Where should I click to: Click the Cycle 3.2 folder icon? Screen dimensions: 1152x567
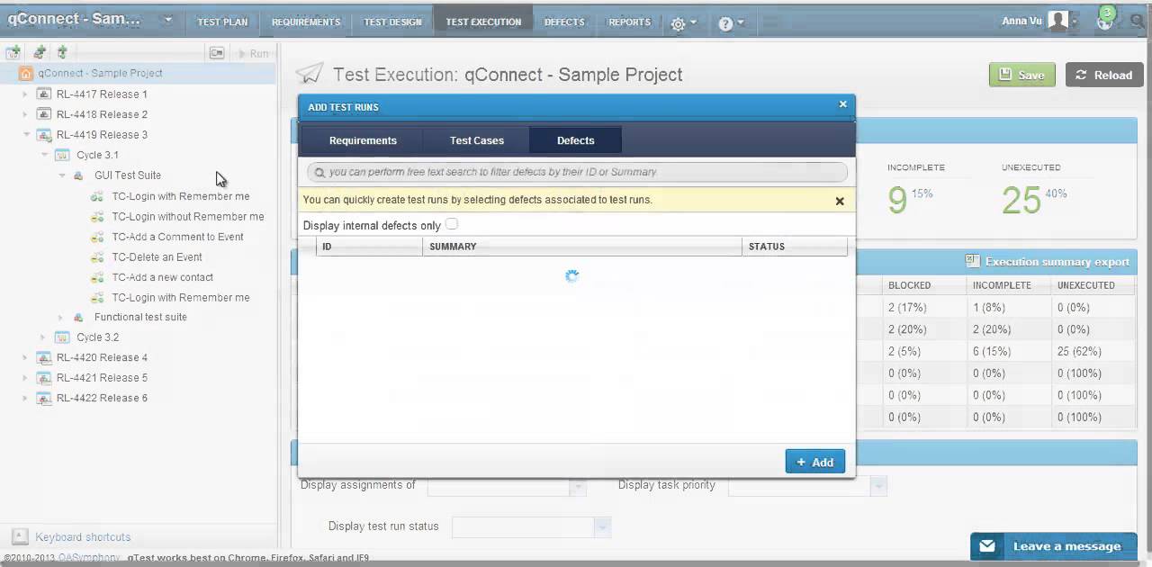pyautogui.click(x=62, y=337)
